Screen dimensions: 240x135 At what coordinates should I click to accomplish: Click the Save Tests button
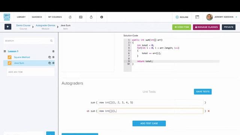[x=202, y=91]
